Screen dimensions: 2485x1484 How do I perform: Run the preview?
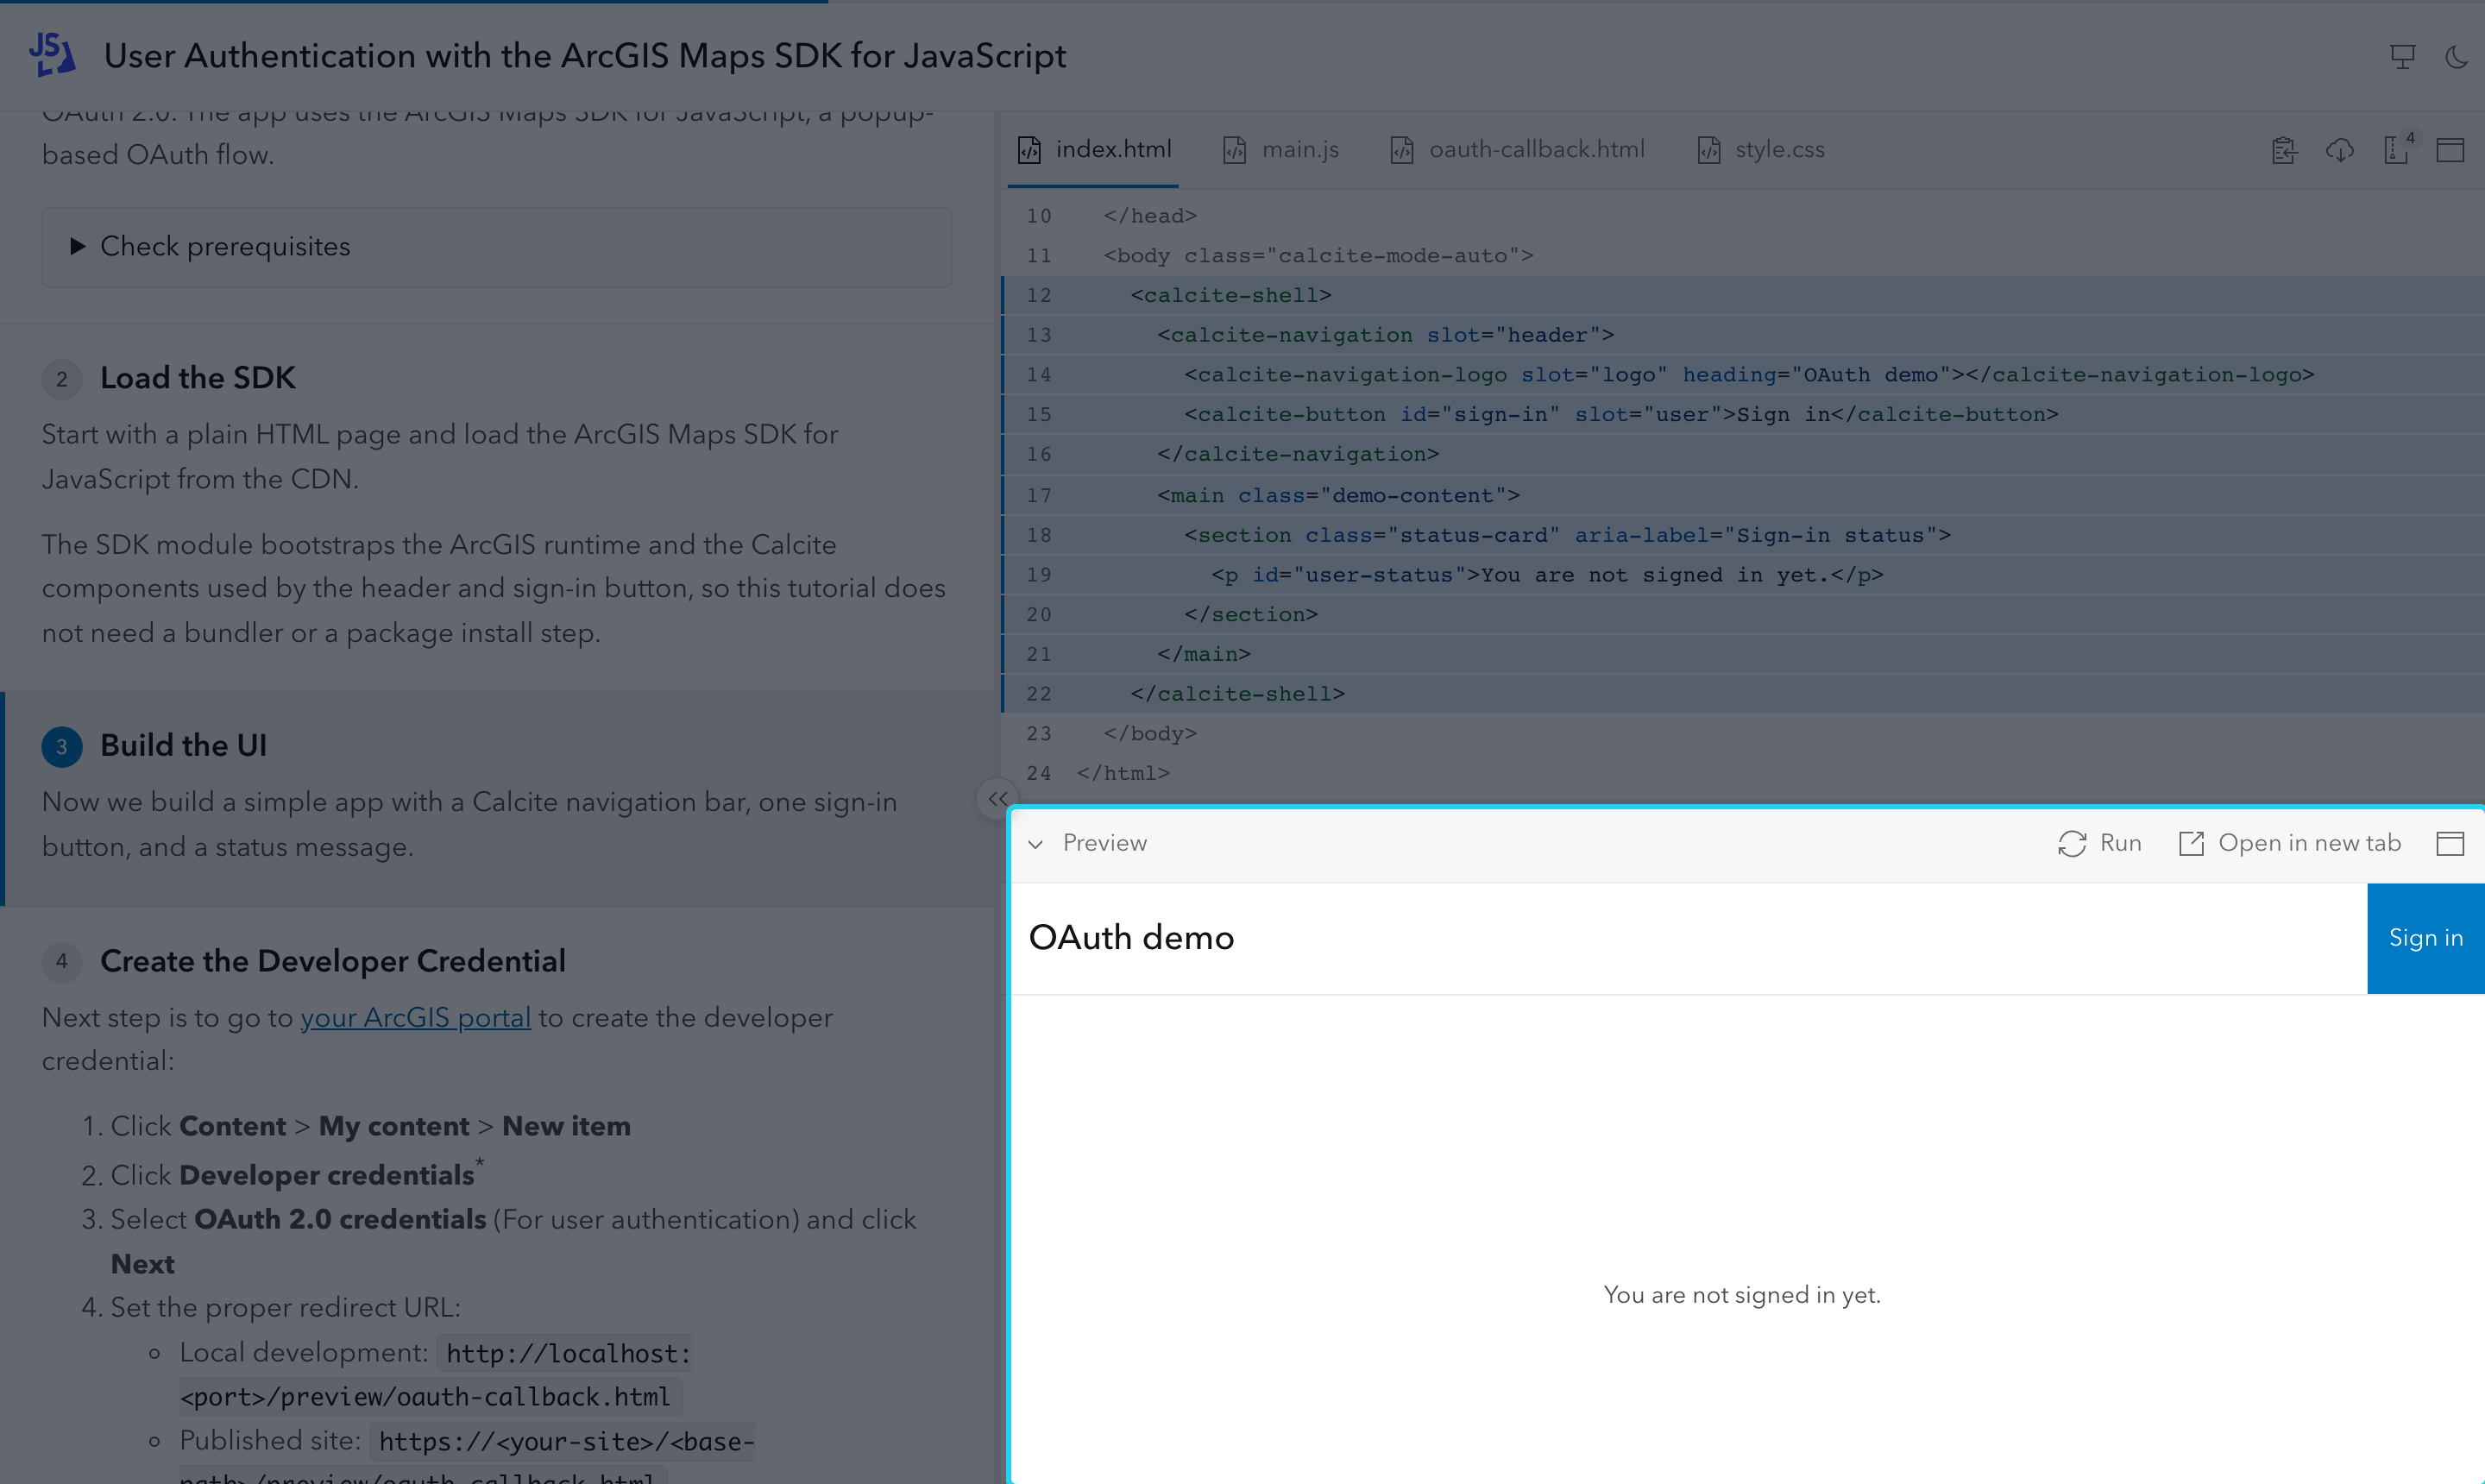click(2100, 843)
